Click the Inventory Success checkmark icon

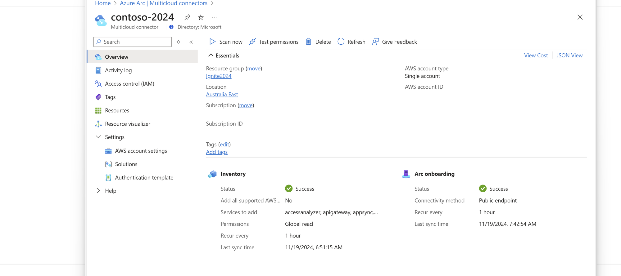(289, 189)
